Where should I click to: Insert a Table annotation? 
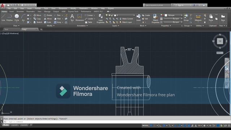(x=88, y=22)
